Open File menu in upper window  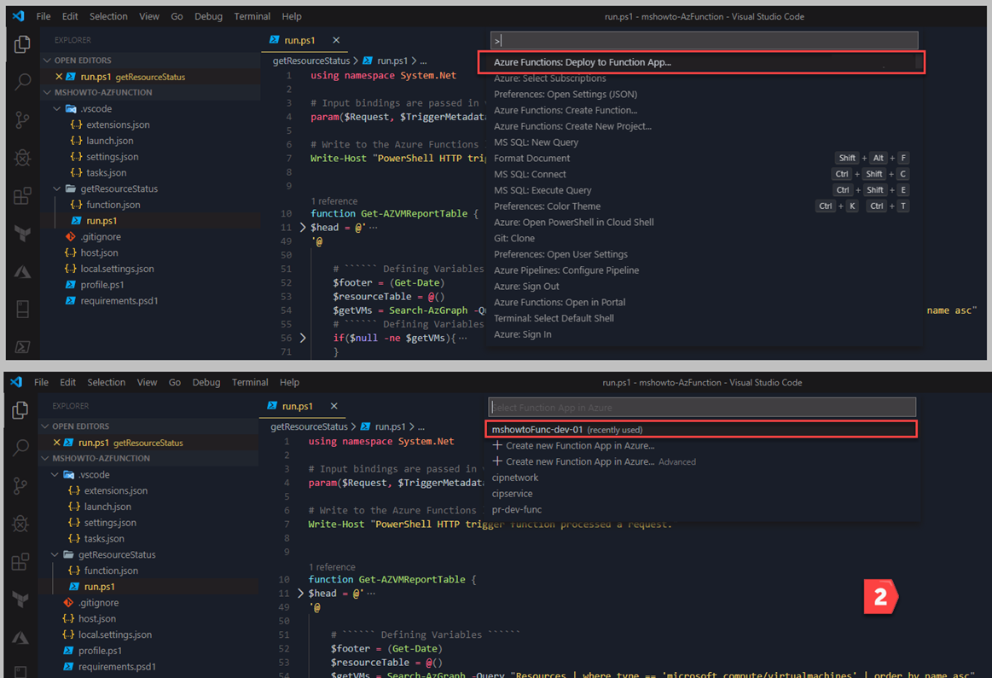click(44, 16)
